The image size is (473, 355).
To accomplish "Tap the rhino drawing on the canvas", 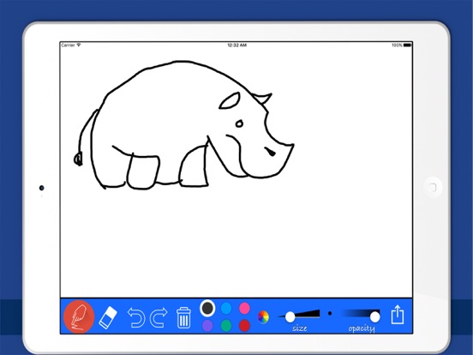I will [x=183, y=125].
